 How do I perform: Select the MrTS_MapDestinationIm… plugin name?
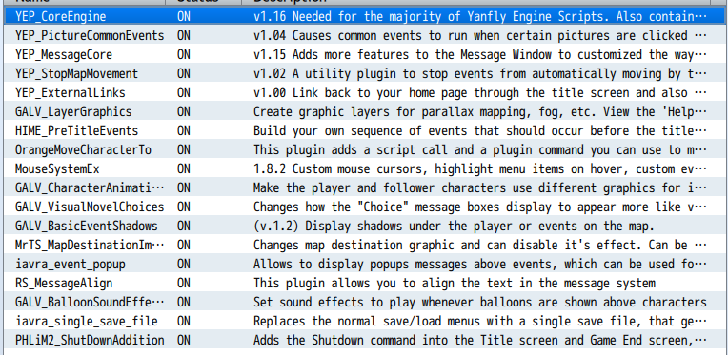[x=90, y=245]
